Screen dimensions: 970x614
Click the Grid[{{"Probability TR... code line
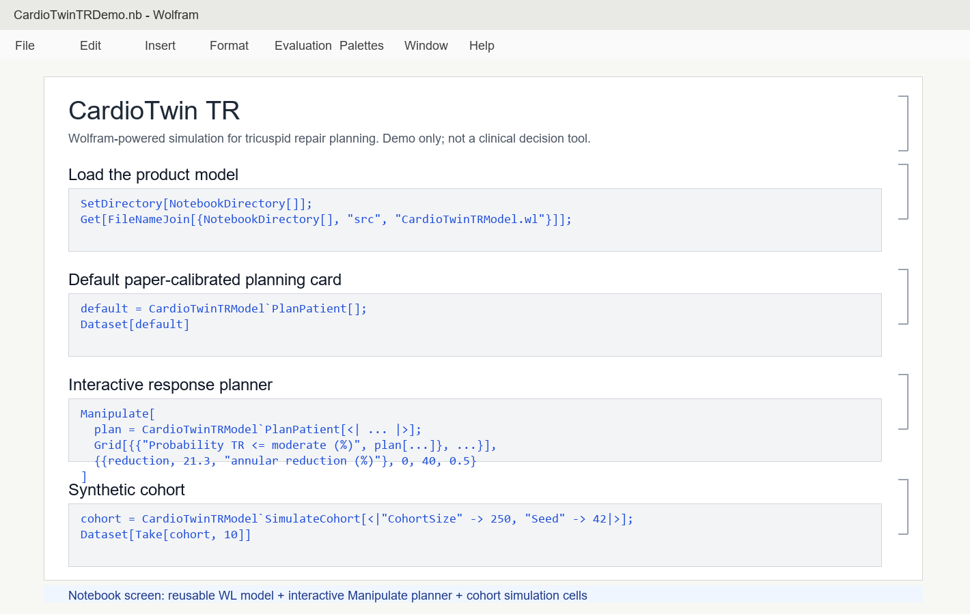coord(295,445)
